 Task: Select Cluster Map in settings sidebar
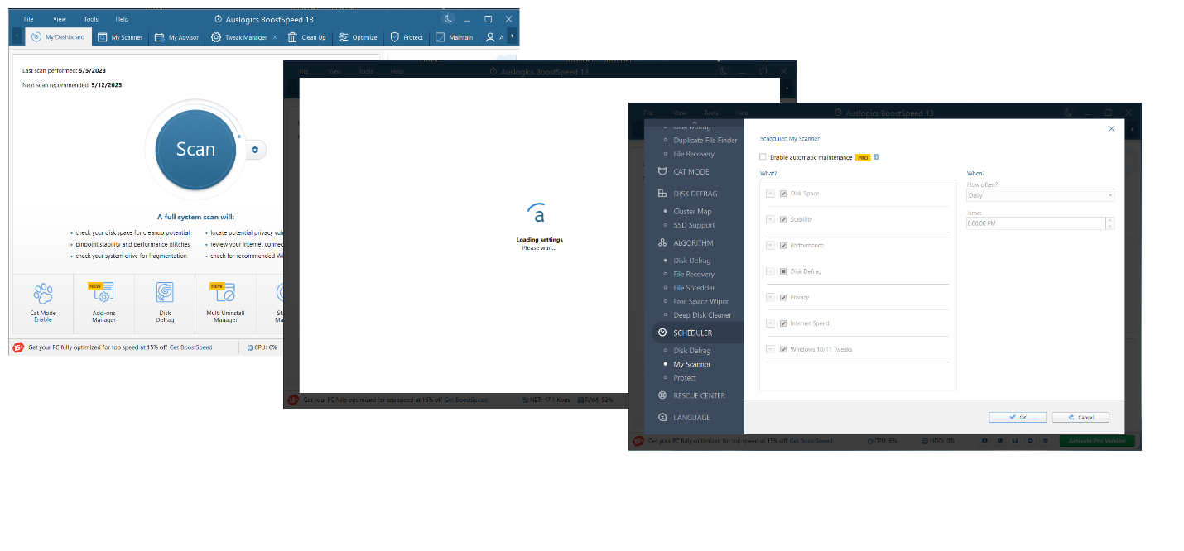point(692,212)
